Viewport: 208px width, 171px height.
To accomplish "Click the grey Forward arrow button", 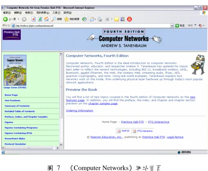I will click(24, 19).
